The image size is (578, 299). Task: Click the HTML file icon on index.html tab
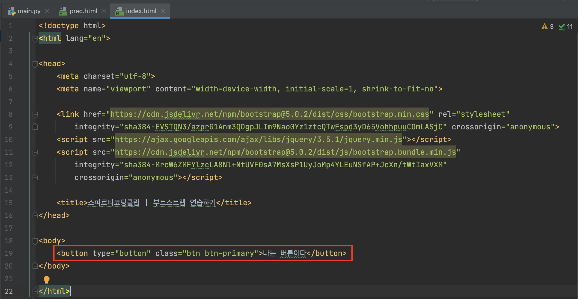click(x=119, y=11)
